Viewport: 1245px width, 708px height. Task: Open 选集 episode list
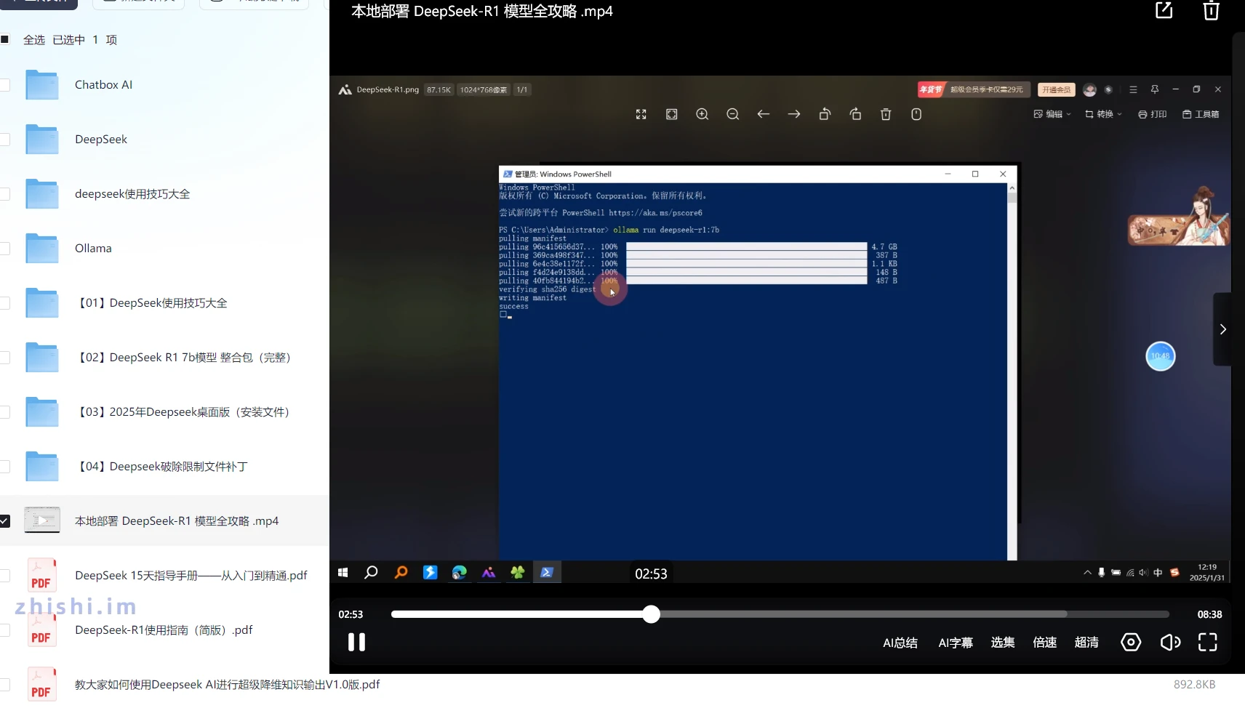[x=1003, y=643]
